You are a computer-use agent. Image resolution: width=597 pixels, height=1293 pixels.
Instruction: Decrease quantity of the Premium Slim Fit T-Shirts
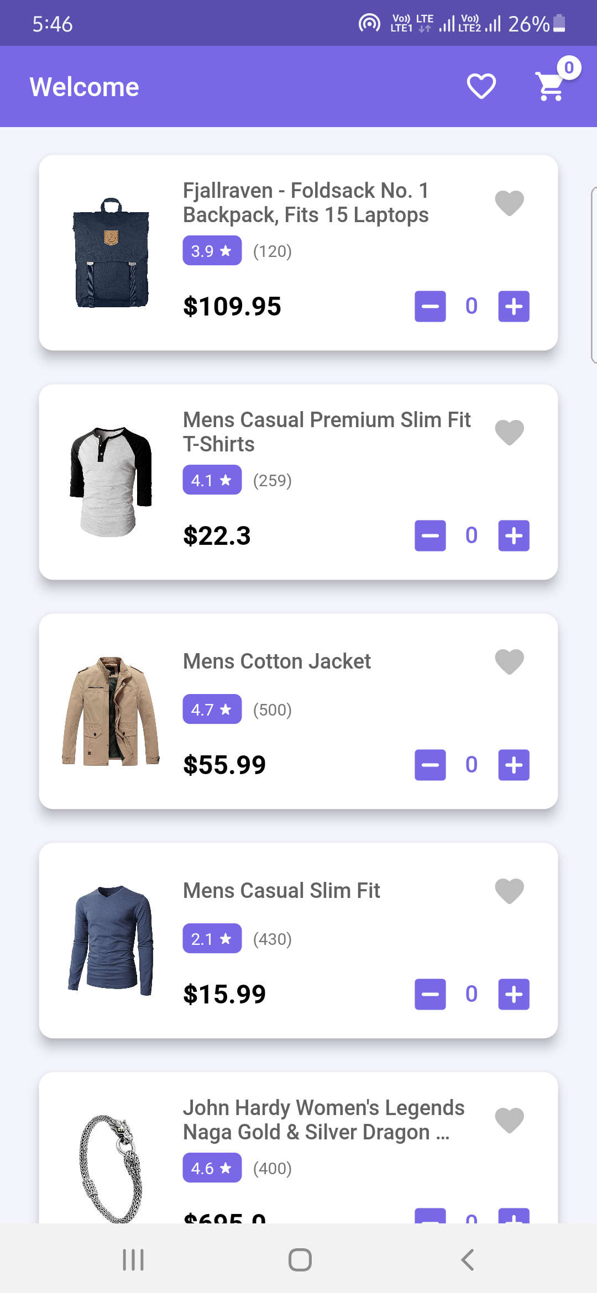pyautogui.click(x=430, y=535)
